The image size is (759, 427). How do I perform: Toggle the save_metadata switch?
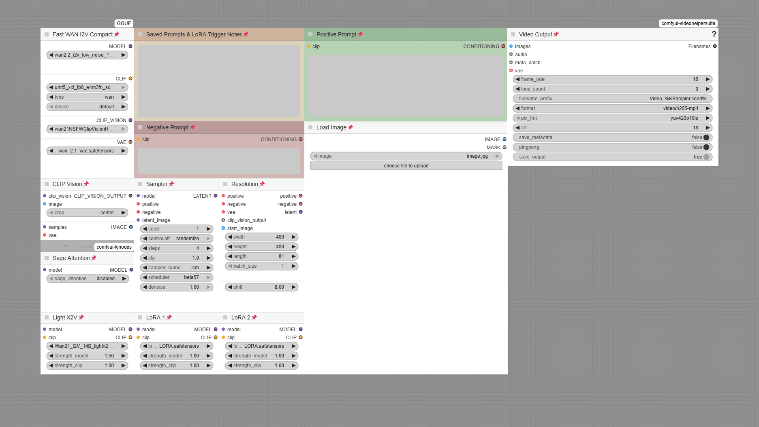tap(706, 137)
